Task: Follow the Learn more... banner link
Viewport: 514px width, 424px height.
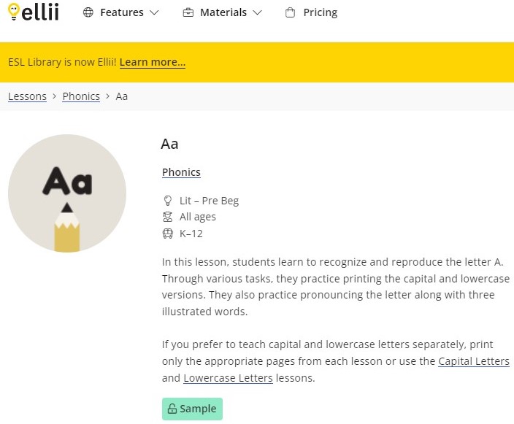Action: [153, 62]
